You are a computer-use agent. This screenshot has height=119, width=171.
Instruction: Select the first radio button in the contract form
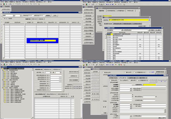point(110,80)
